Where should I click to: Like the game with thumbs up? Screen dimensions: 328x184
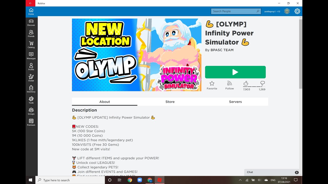[x=246, y=83]
